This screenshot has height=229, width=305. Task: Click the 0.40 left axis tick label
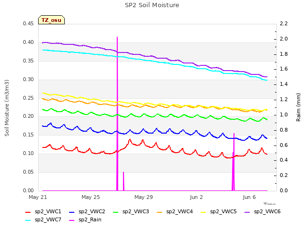[29, 42]
